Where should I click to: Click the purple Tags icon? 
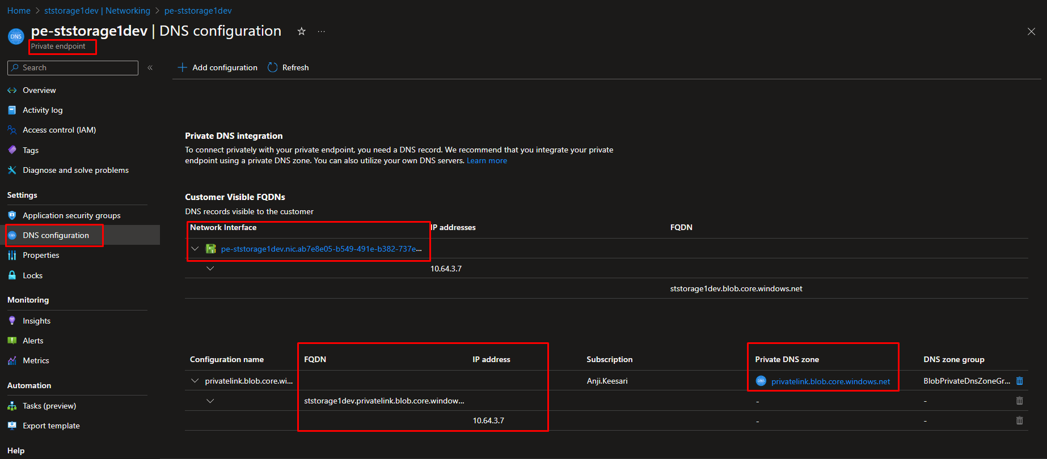(x=12, y=150)
